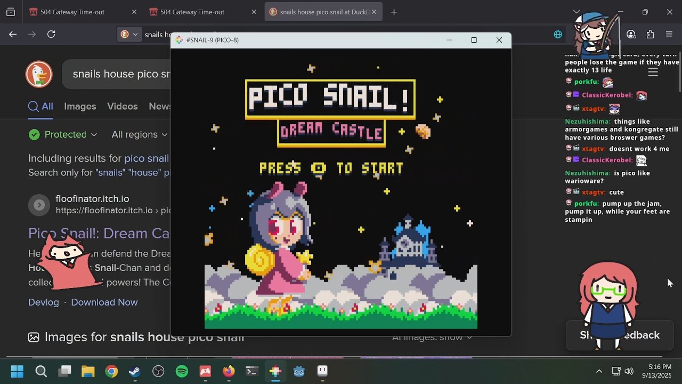
Task: Open the Windows Start menu
Action: (17, 371)
